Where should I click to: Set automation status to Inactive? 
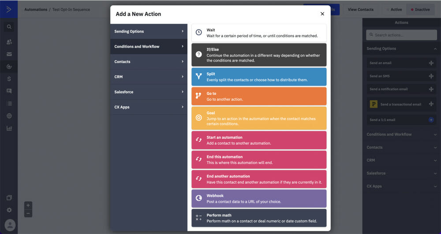[x=420, y=9]
